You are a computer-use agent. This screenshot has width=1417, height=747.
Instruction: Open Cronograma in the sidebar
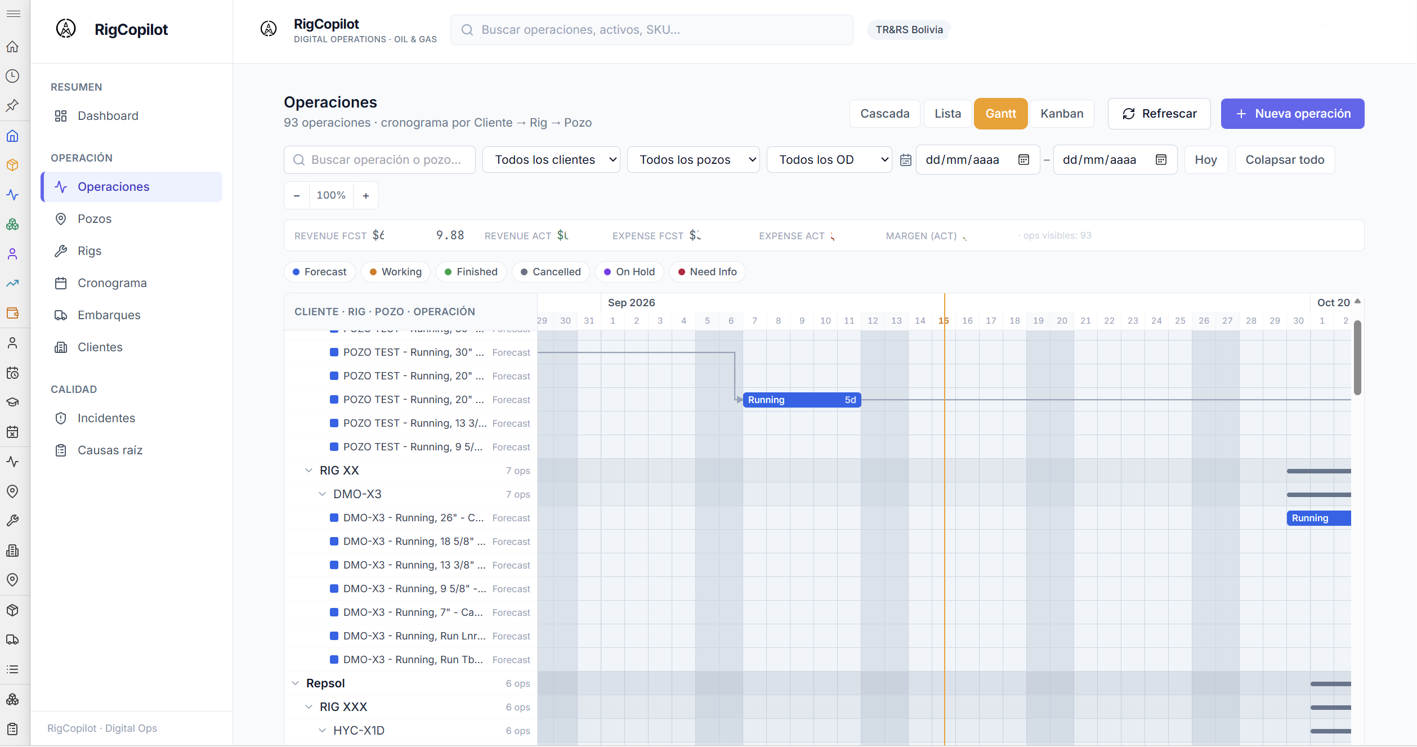(132, 283)
